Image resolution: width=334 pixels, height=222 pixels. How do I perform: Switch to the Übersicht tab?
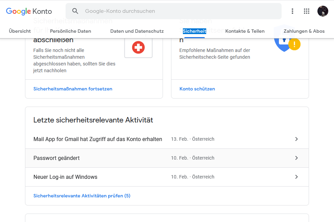(20, 31)
